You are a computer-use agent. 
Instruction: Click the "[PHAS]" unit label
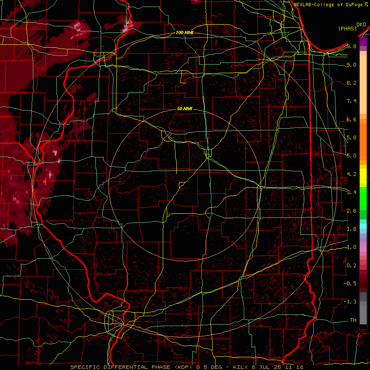click(x=347, y=29)
